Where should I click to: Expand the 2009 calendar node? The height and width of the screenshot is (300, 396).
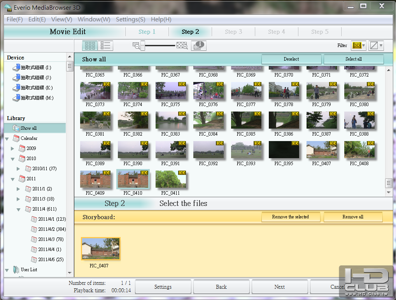point(12,148)
